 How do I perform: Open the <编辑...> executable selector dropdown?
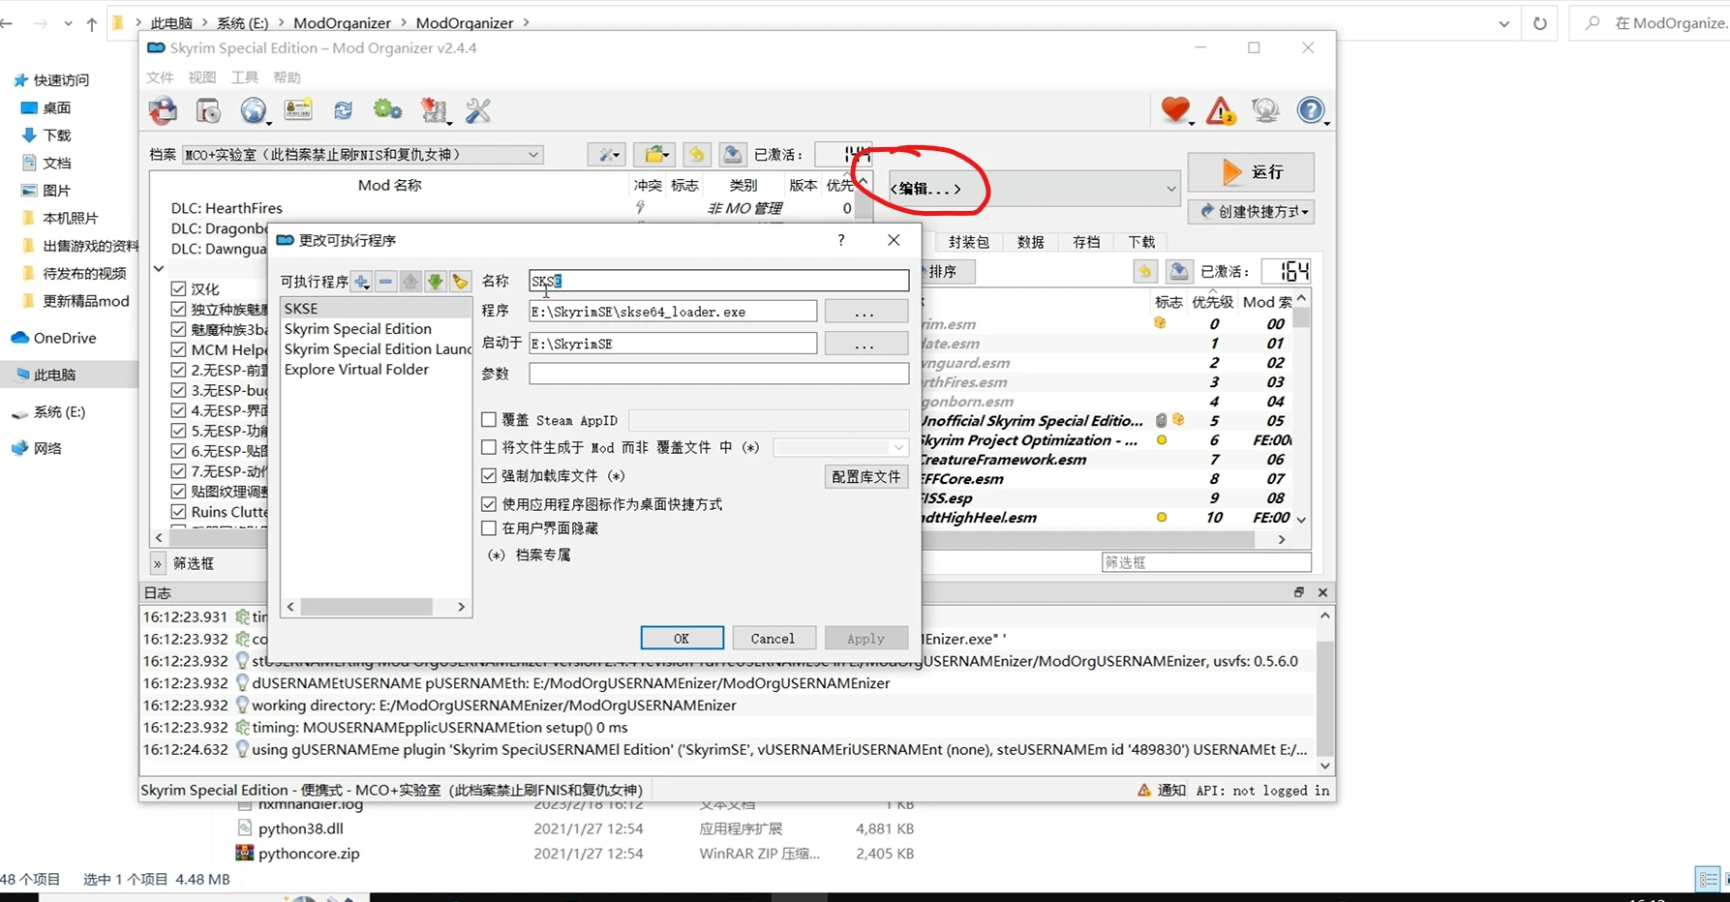1033,189
